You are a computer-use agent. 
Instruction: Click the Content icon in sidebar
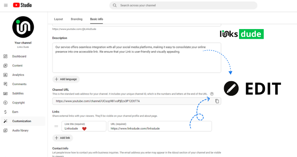tap(5, 66)
